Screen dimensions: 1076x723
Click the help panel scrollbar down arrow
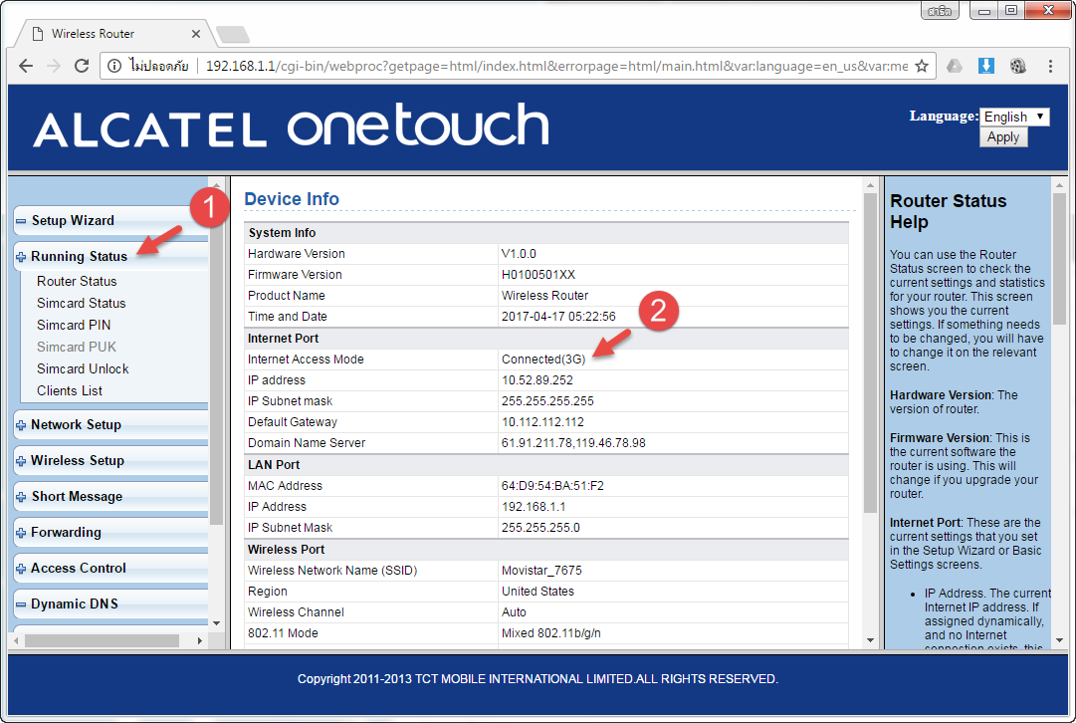pos(1059,640)
